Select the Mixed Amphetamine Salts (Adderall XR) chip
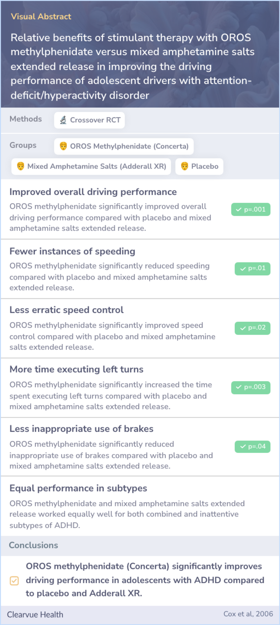 click(91, 166)
